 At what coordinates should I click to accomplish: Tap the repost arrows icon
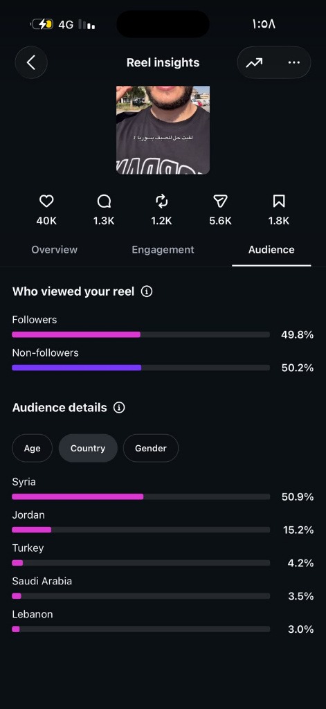click(162, 201)
